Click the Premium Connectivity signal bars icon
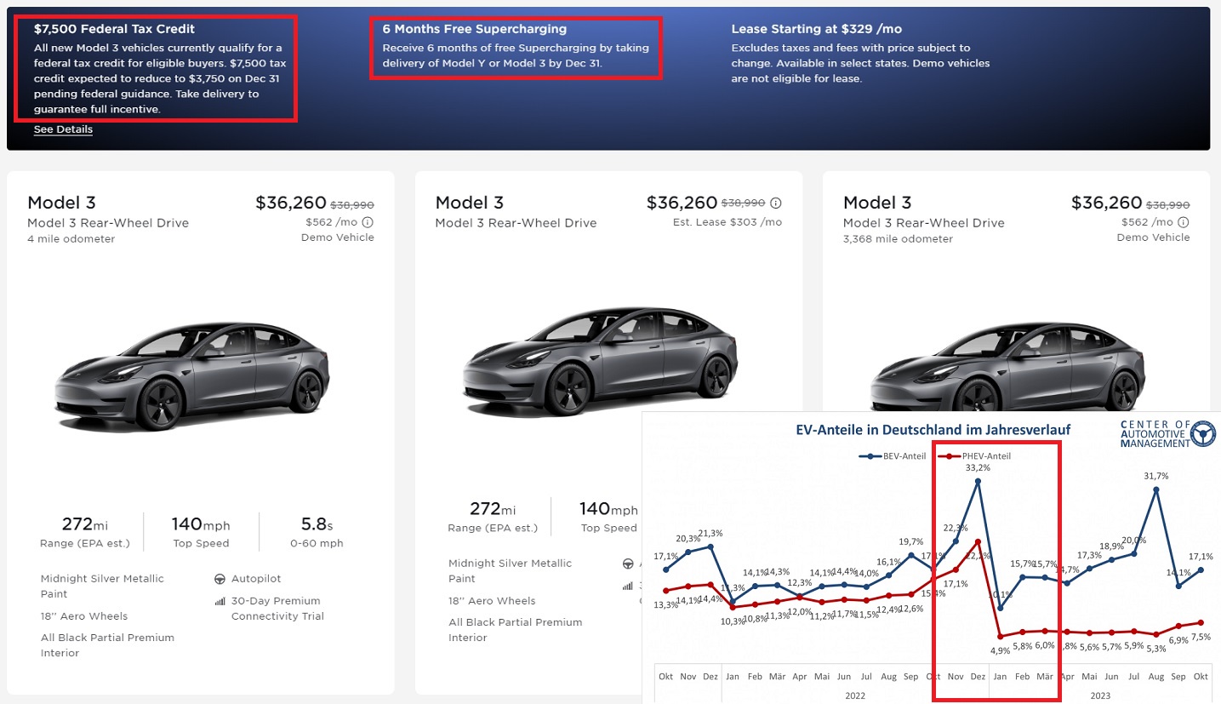The width and height of the screenshot is (1221, 704). coord(220,601)
